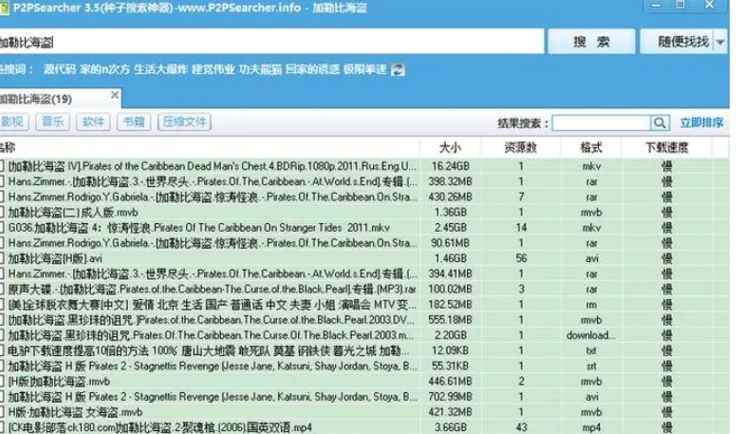
Task: Check the box for the 555.18MB rmvb row
Action: pyautogui.click(x=2, y=320)
